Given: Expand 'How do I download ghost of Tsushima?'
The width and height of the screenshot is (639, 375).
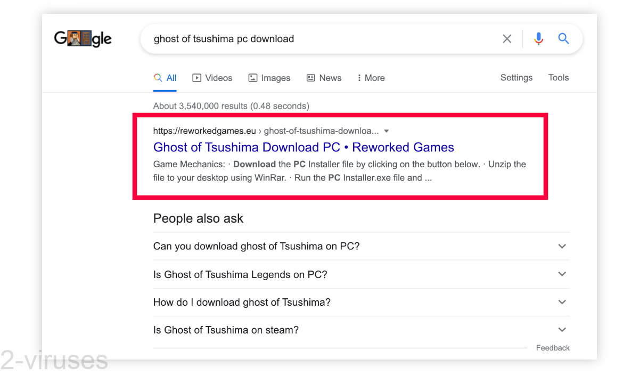Looking at the screenshot, I should [x=562, y=302].
